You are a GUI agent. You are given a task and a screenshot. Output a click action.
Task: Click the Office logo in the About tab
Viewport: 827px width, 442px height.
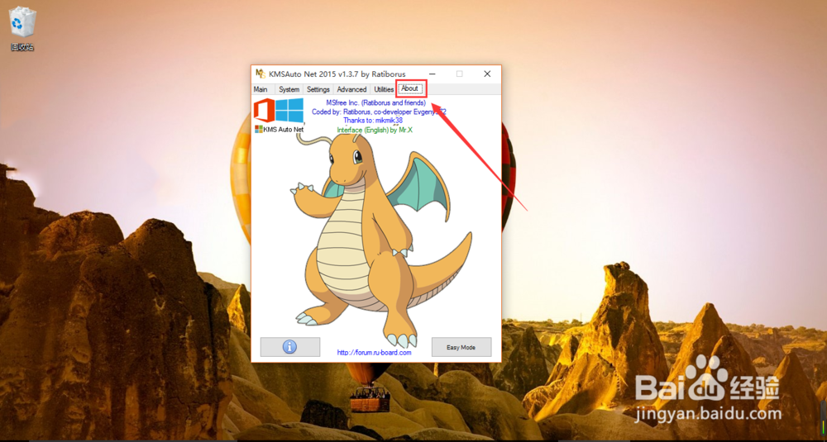pyautogui.click(x=264, y=111)
